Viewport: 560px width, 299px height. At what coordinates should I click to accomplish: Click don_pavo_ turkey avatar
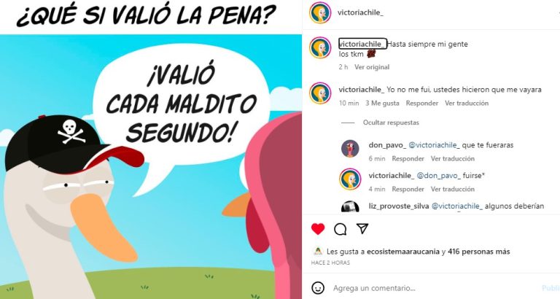pos(350,149)
